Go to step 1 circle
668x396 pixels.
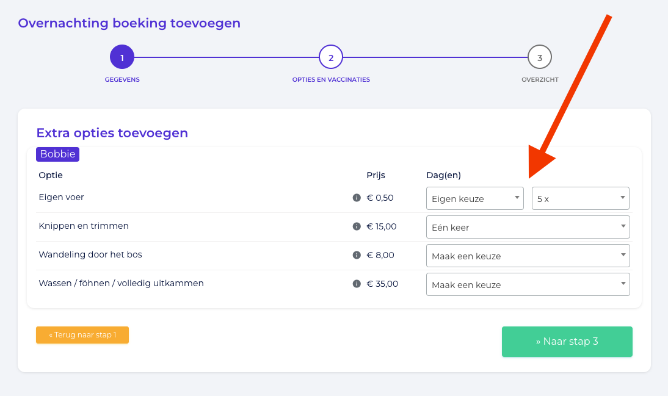tap(122, 58)
